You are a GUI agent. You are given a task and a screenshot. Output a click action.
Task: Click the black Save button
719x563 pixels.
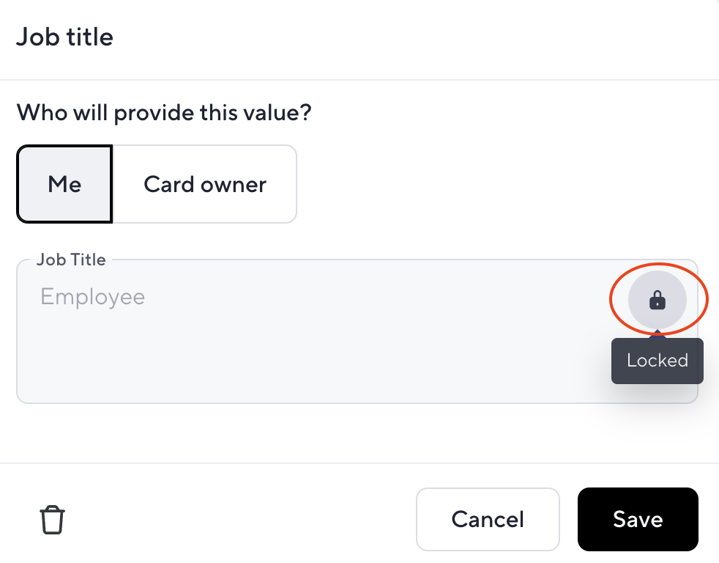pos(638,519)
